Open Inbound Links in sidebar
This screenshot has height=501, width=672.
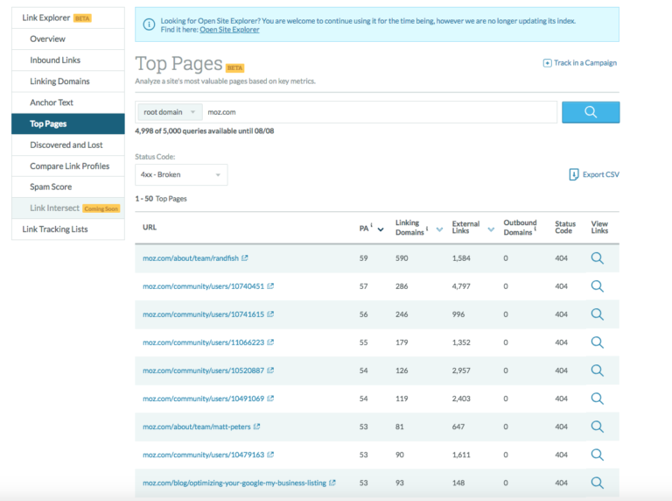tap(68, 60)
